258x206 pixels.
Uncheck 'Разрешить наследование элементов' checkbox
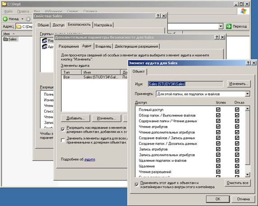click(63, 130)
